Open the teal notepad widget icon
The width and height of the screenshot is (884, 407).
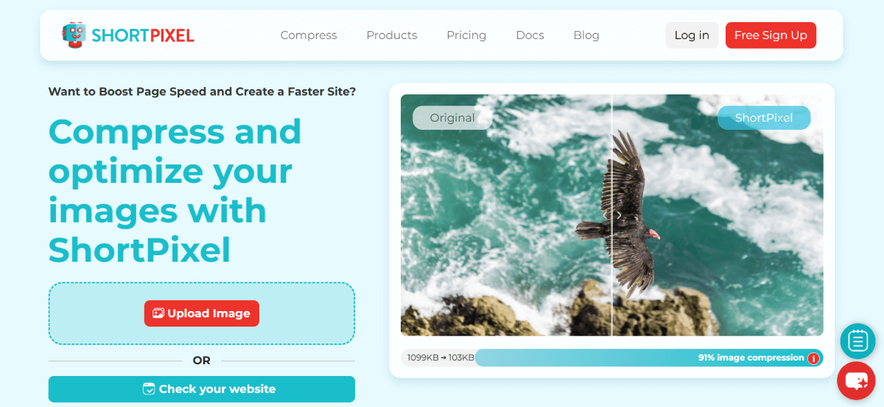click(x=857, y=341)
